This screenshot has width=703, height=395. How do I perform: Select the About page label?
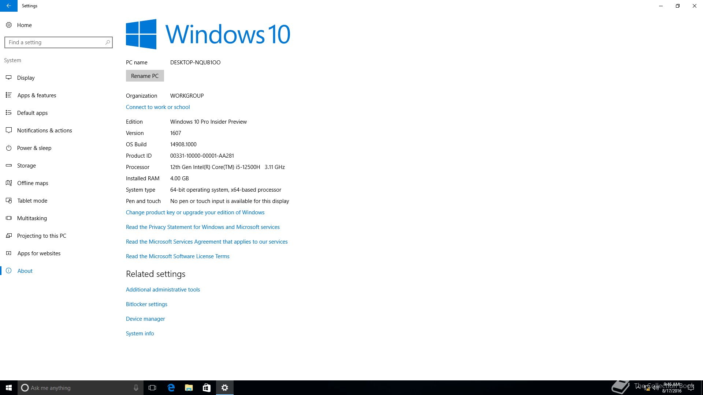(x=25, y=271)
